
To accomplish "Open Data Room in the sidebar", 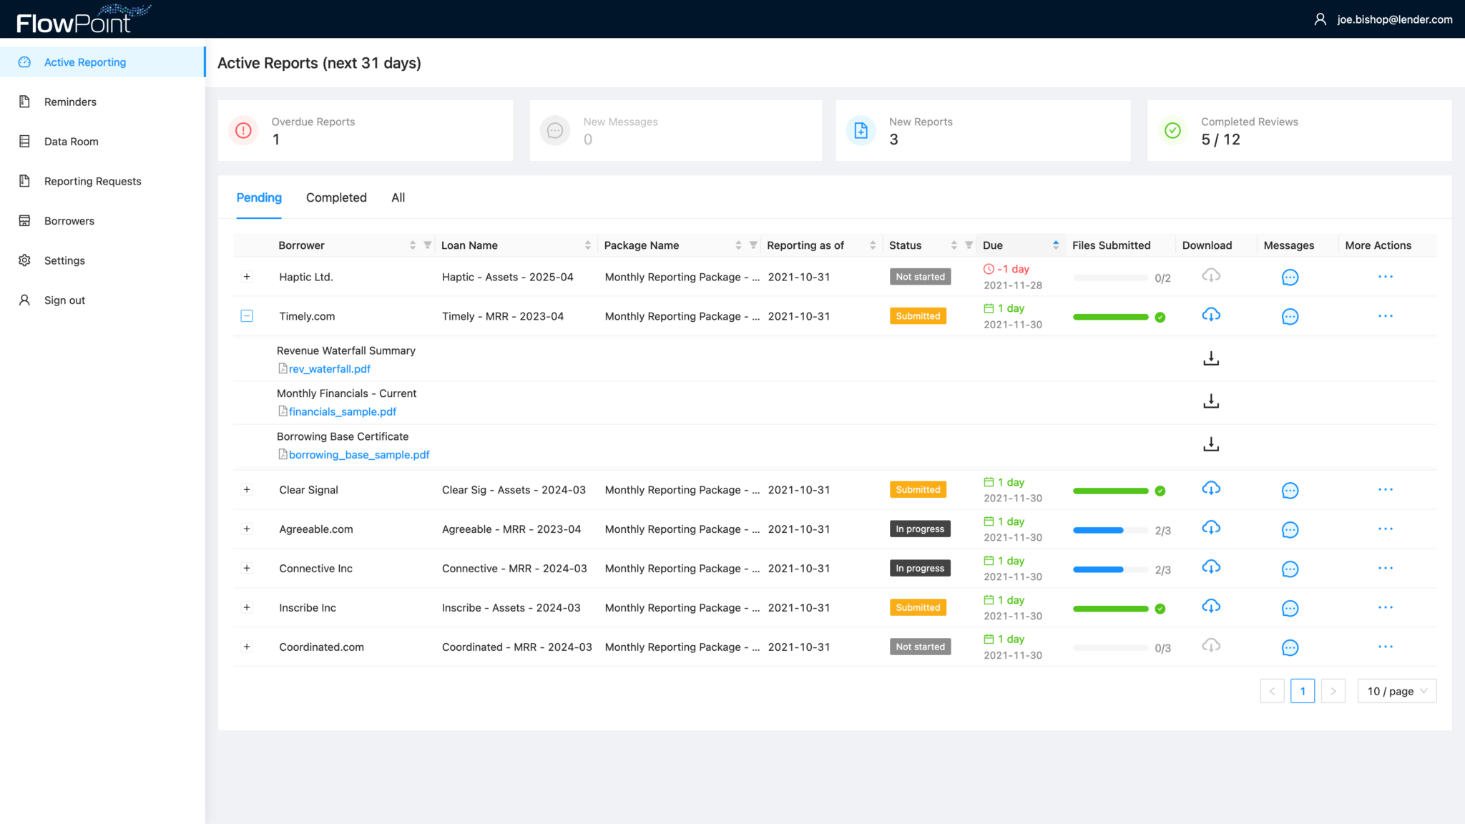I will click(x=71, y=142).
